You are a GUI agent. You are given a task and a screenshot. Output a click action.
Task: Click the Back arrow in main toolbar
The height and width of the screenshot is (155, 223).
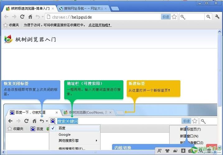tap(7, 17)
